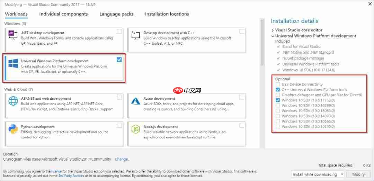Click the .NET desktop development icon
This screenshot has height=181, width=374.
pyautogui.click(x=13, y=35)
